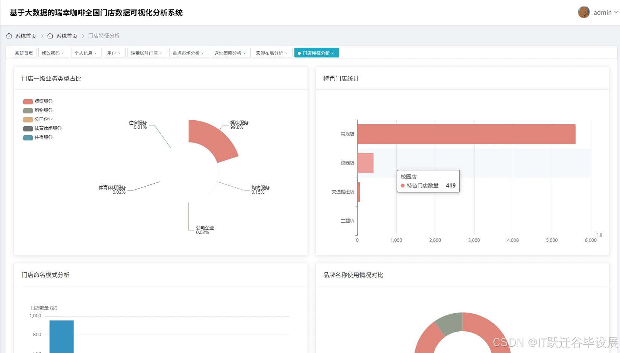This screenshot has width=620, height=353.
Task: Click the 主题店 axis label
Action: (x=347, y=221)
